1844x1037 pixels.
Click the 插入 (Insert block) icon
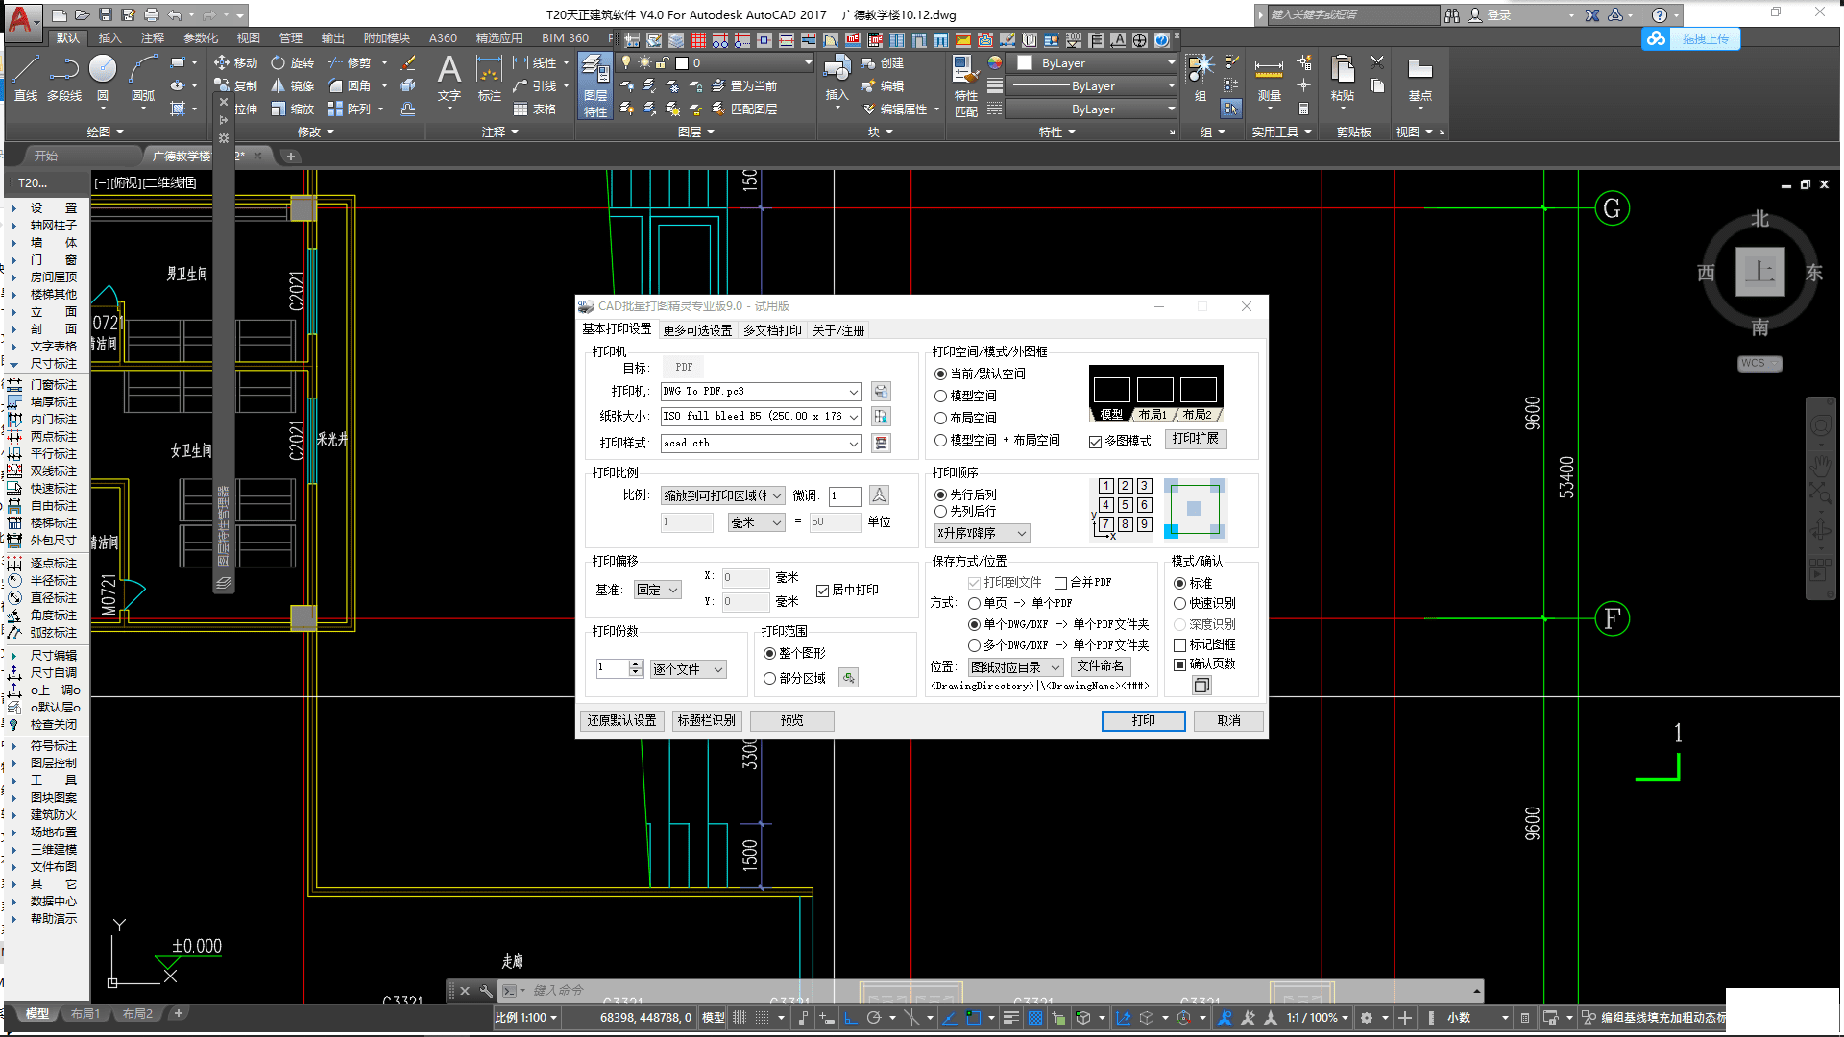(x=837, y=77)
